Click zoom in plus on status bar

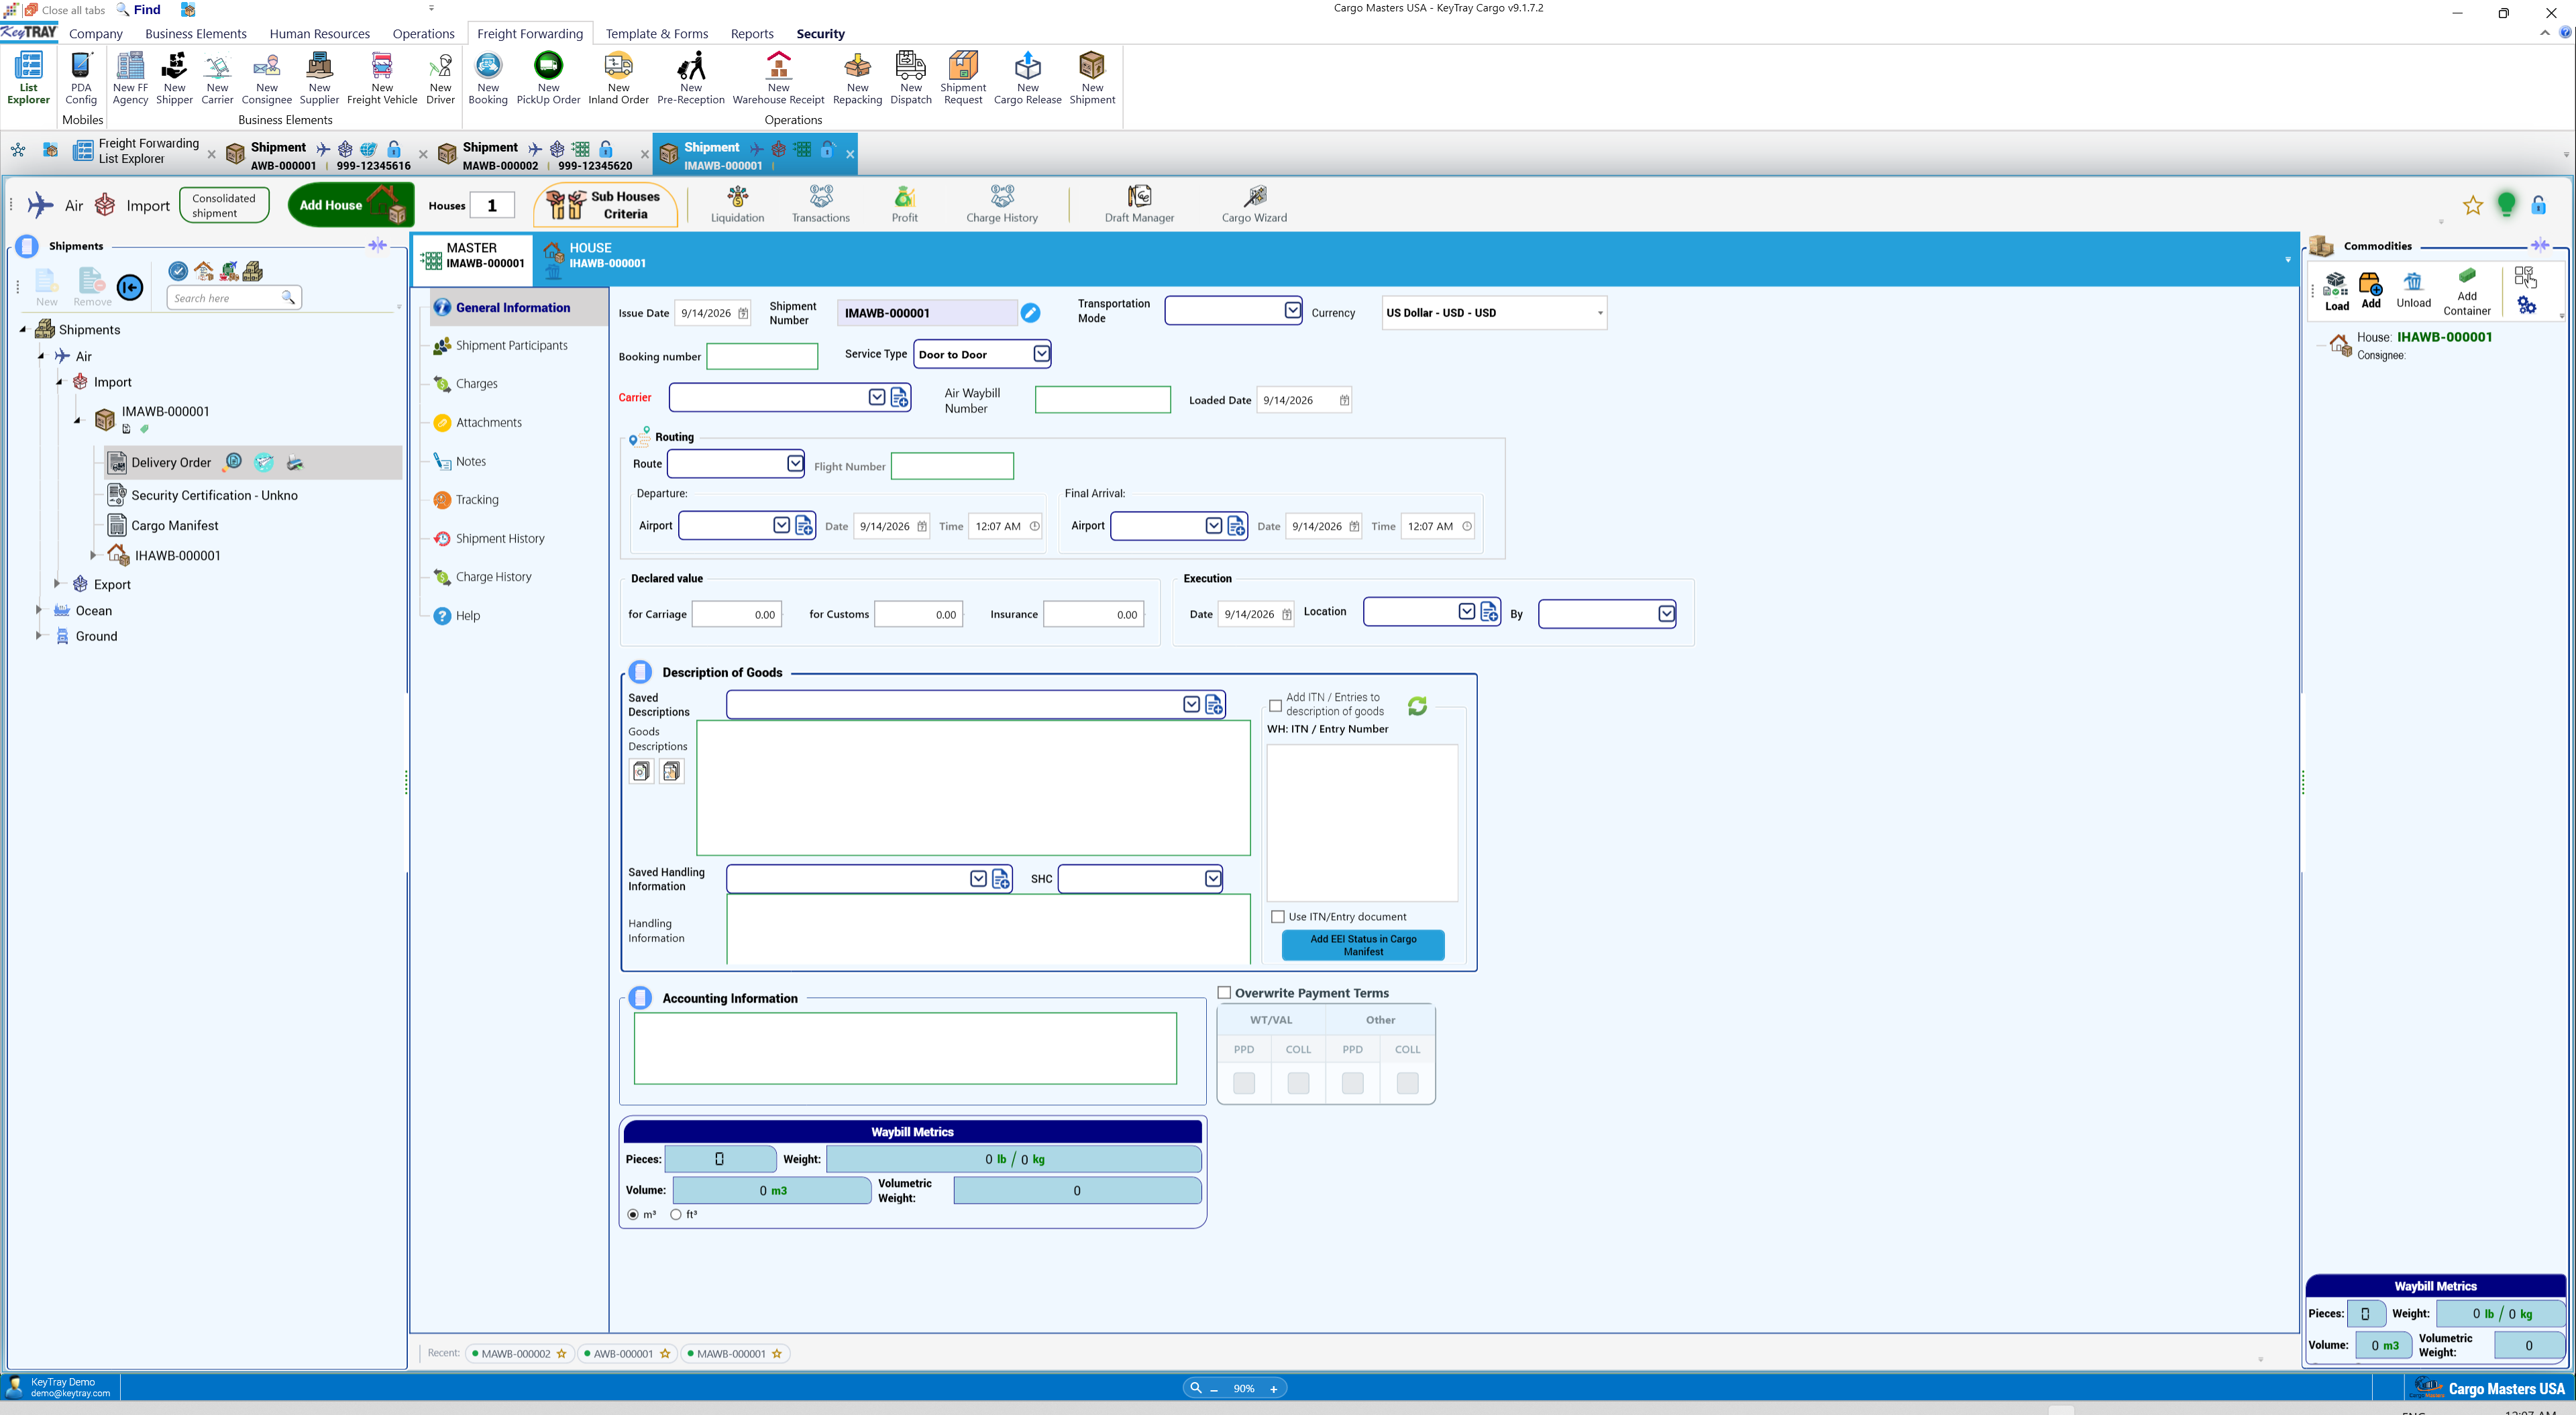(1273, 1388)
